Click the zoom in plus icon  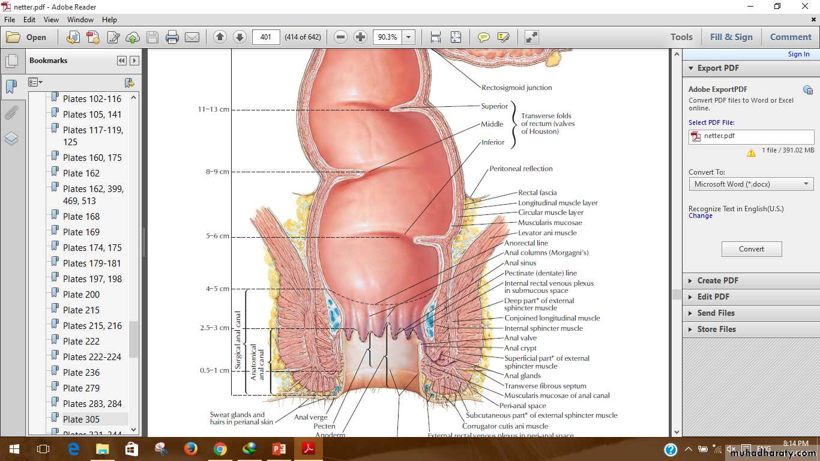point(360,37)
